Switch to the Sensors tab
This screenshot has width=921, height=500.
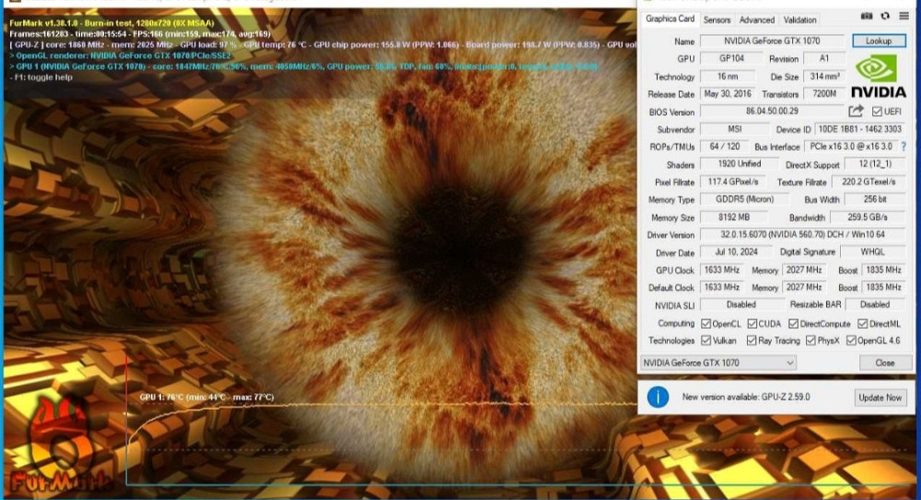point(716,19)
